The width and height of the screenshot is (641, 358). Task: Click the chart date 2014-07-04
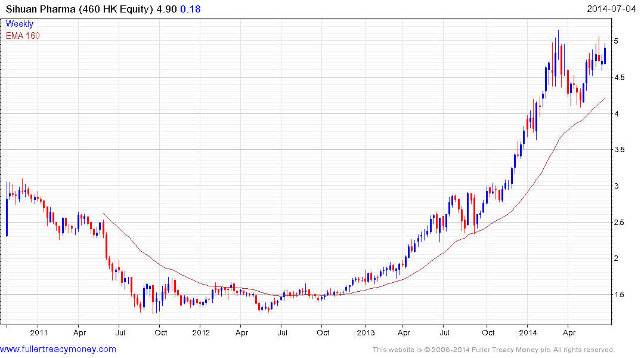pyautogui.click(x=611, y=9)
